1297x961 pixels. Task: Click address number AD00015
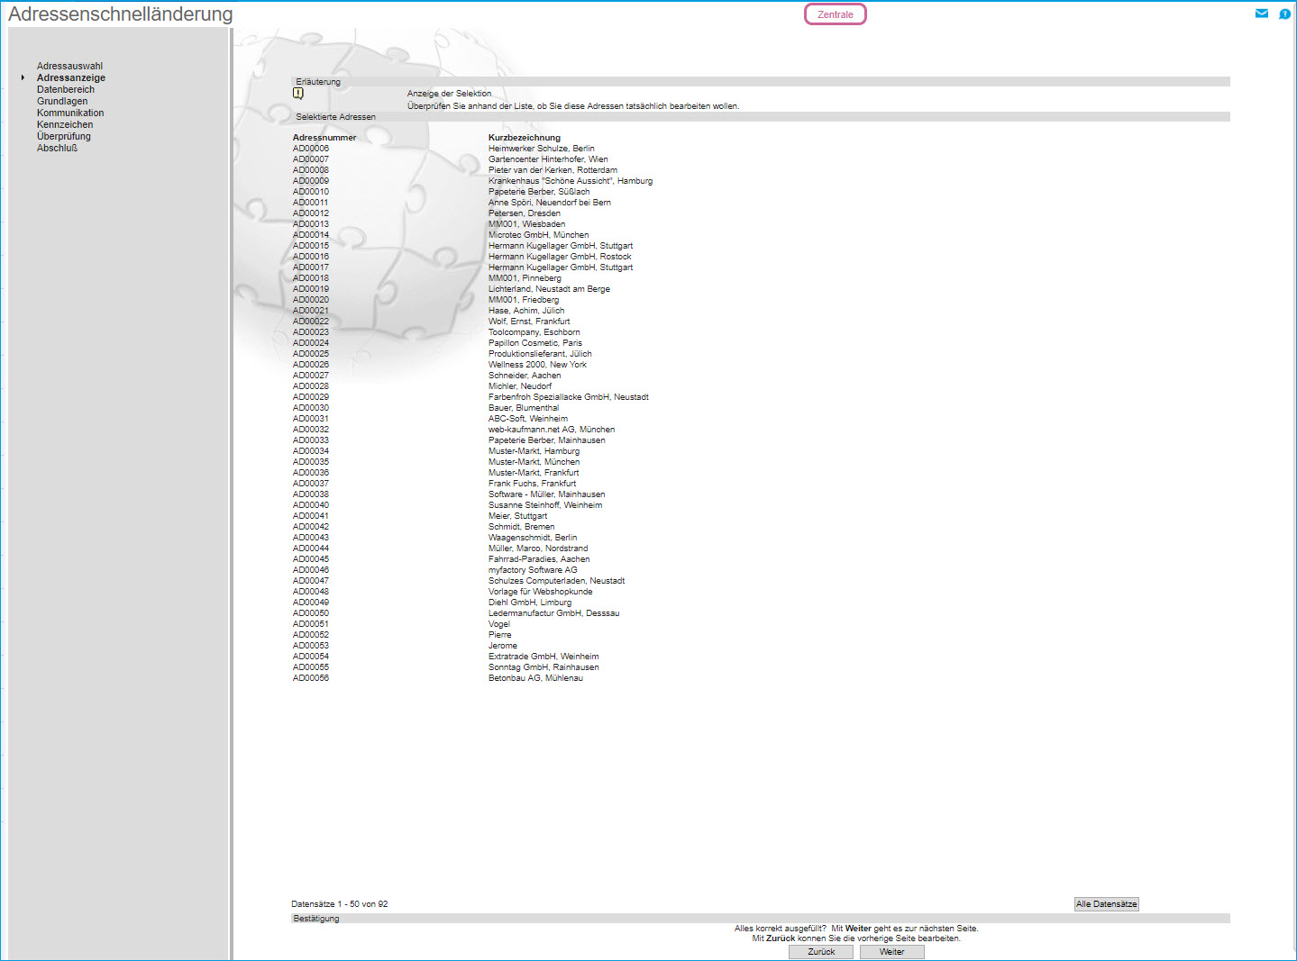click(x=311, y=246)
